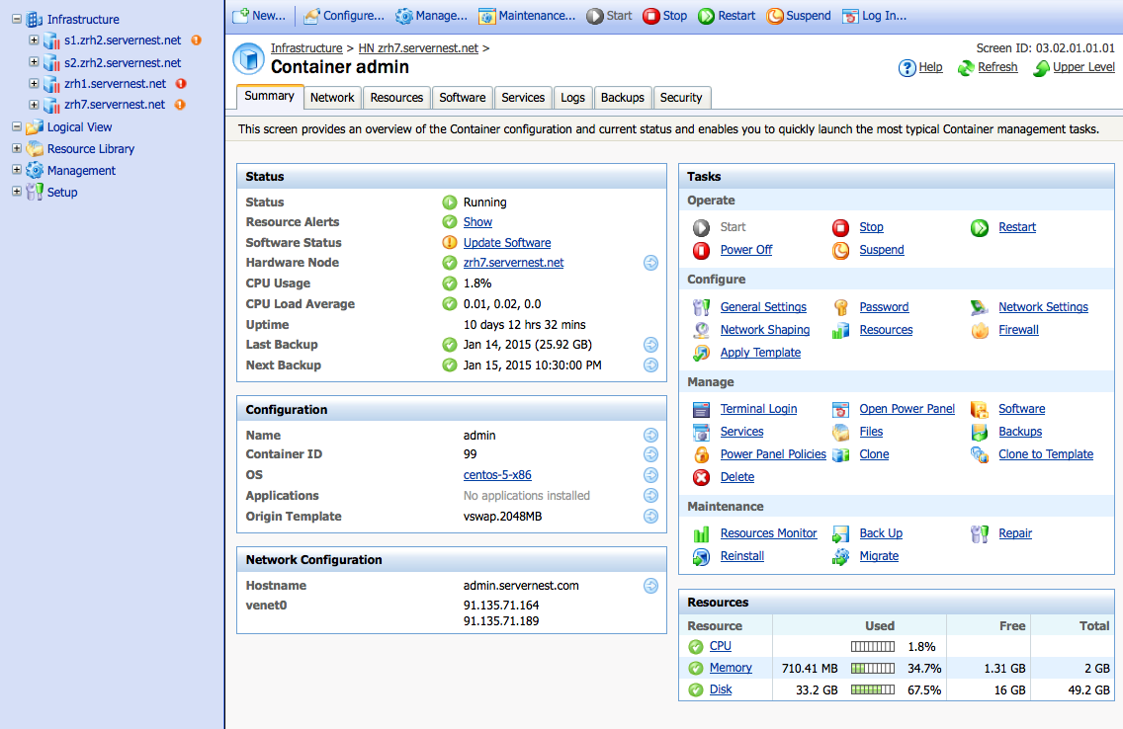This screenshot has height=729, width=1123.
Task: Click the Migrate icon in Maintenance
Action: tap(840, 556)
